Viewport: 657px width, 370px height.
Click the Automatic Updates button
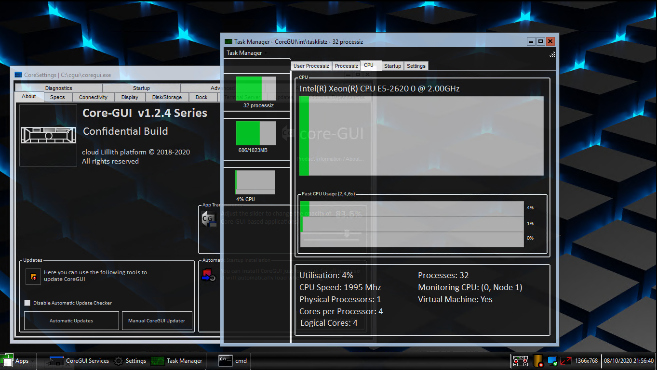[71, 321]
